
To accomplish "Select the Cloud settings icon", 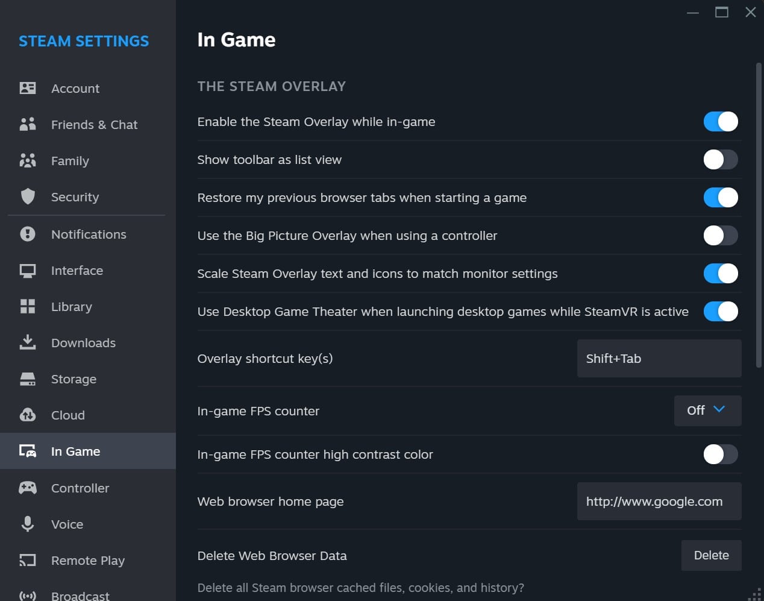I will coord(28,415).
